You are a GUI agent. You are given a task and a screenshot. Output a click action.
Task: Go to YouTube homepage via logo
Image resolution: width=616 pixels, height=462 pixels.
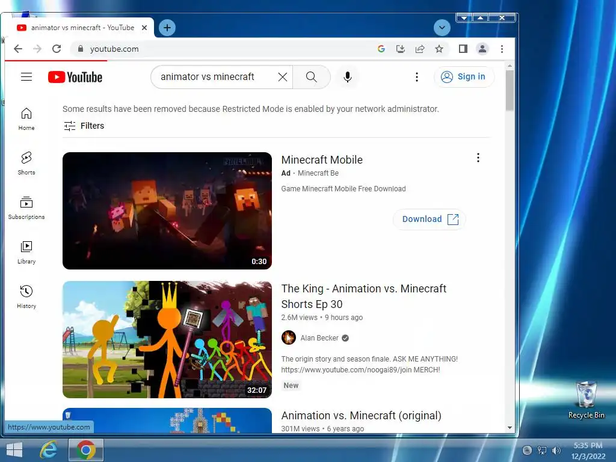click(75, 77)
